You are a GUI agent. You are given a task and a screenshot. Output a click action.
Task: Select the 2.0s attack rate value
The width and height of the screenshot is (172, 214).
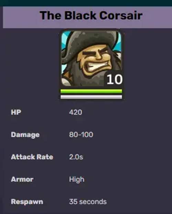[76, 157]
